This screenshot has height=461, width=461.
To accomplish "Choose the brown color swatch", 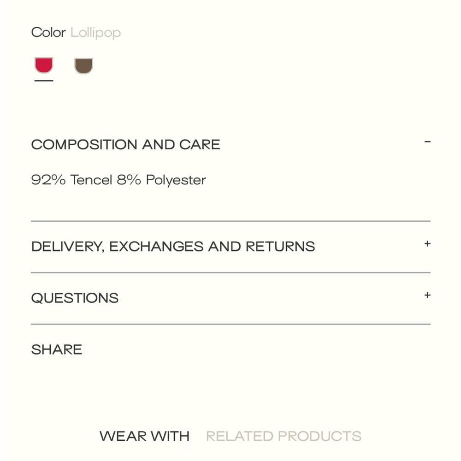I will 83,65.
